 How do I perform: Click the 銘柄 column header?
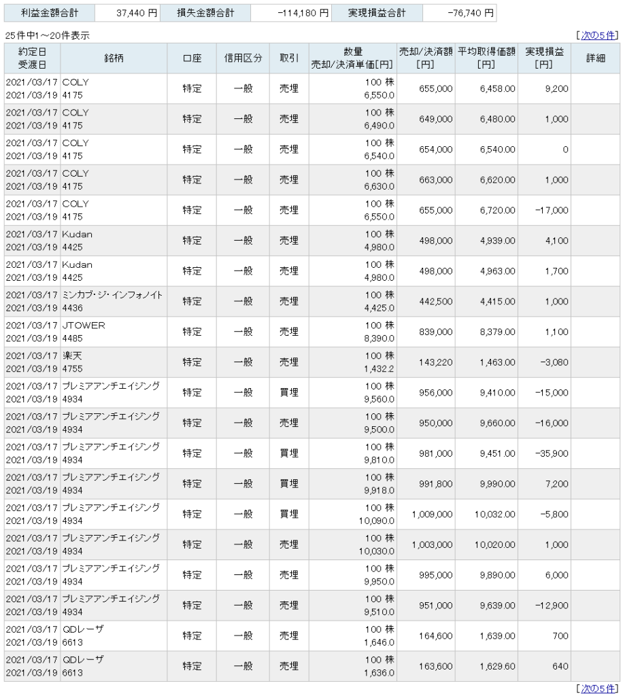114,58
